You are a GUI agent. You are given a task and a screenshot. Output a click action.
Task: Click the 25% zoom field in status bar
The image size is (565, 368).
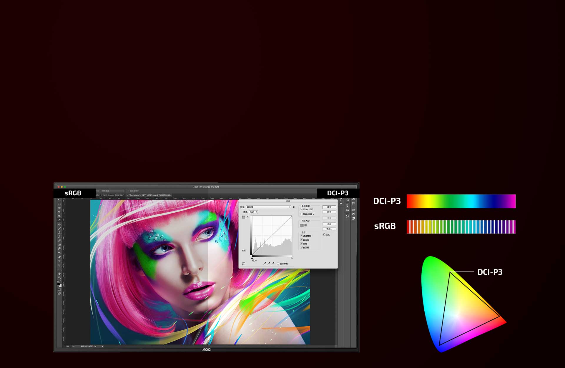(67, 346)
